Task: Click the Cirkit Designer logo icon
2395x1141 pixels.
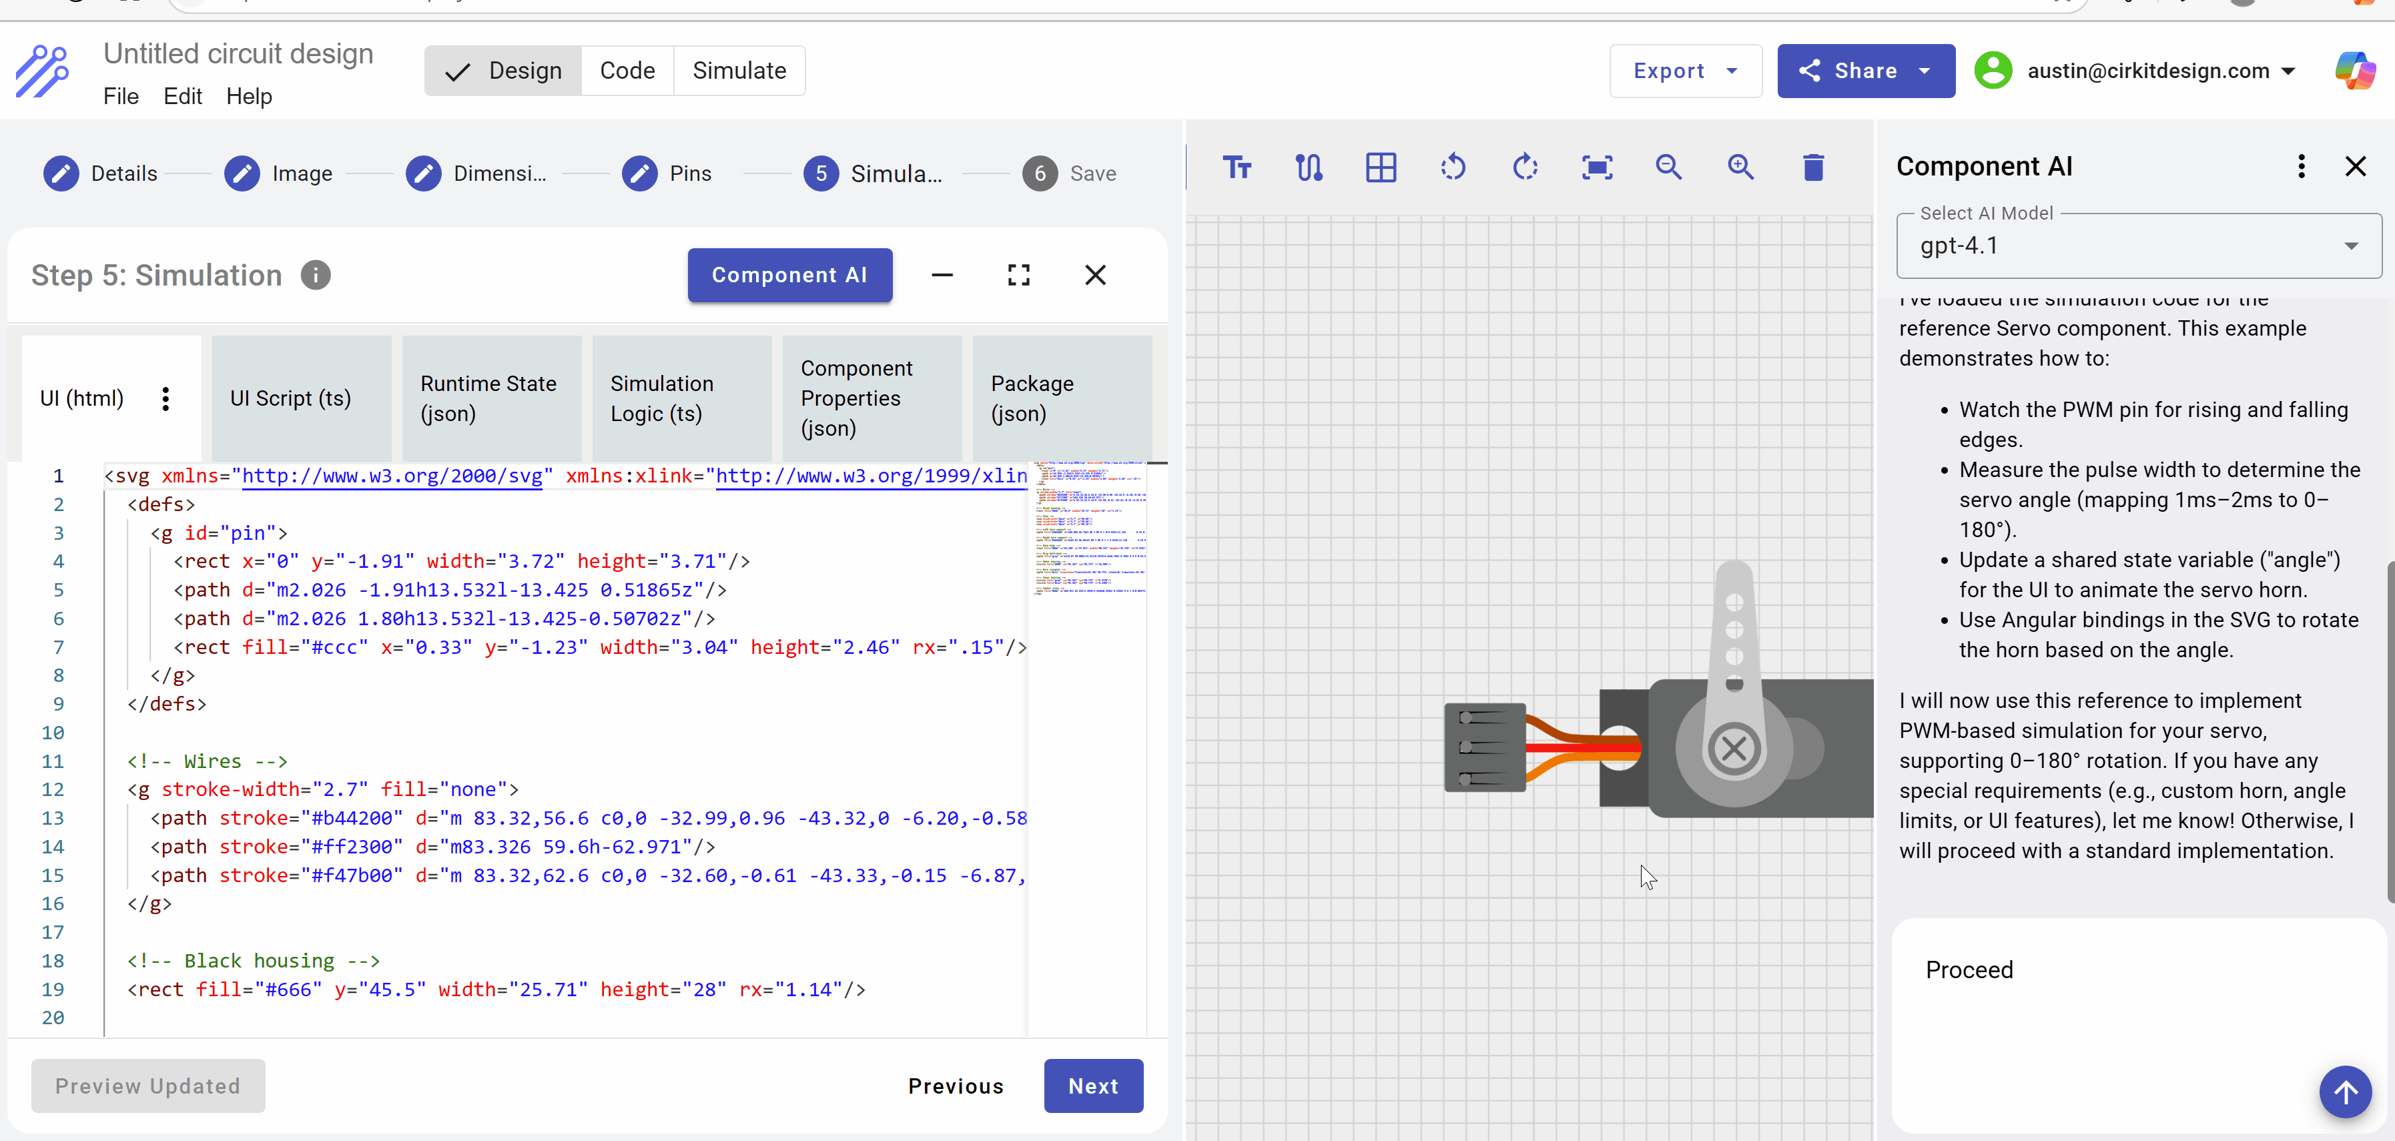Action: coord(42,71)
